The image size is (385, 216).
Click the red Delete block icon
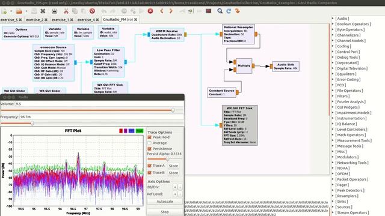click(x=92, y=11)
